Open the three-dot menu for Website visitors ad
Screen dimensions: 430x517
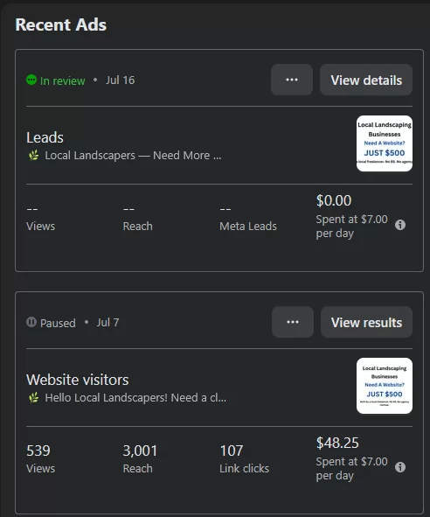(293, 322)
